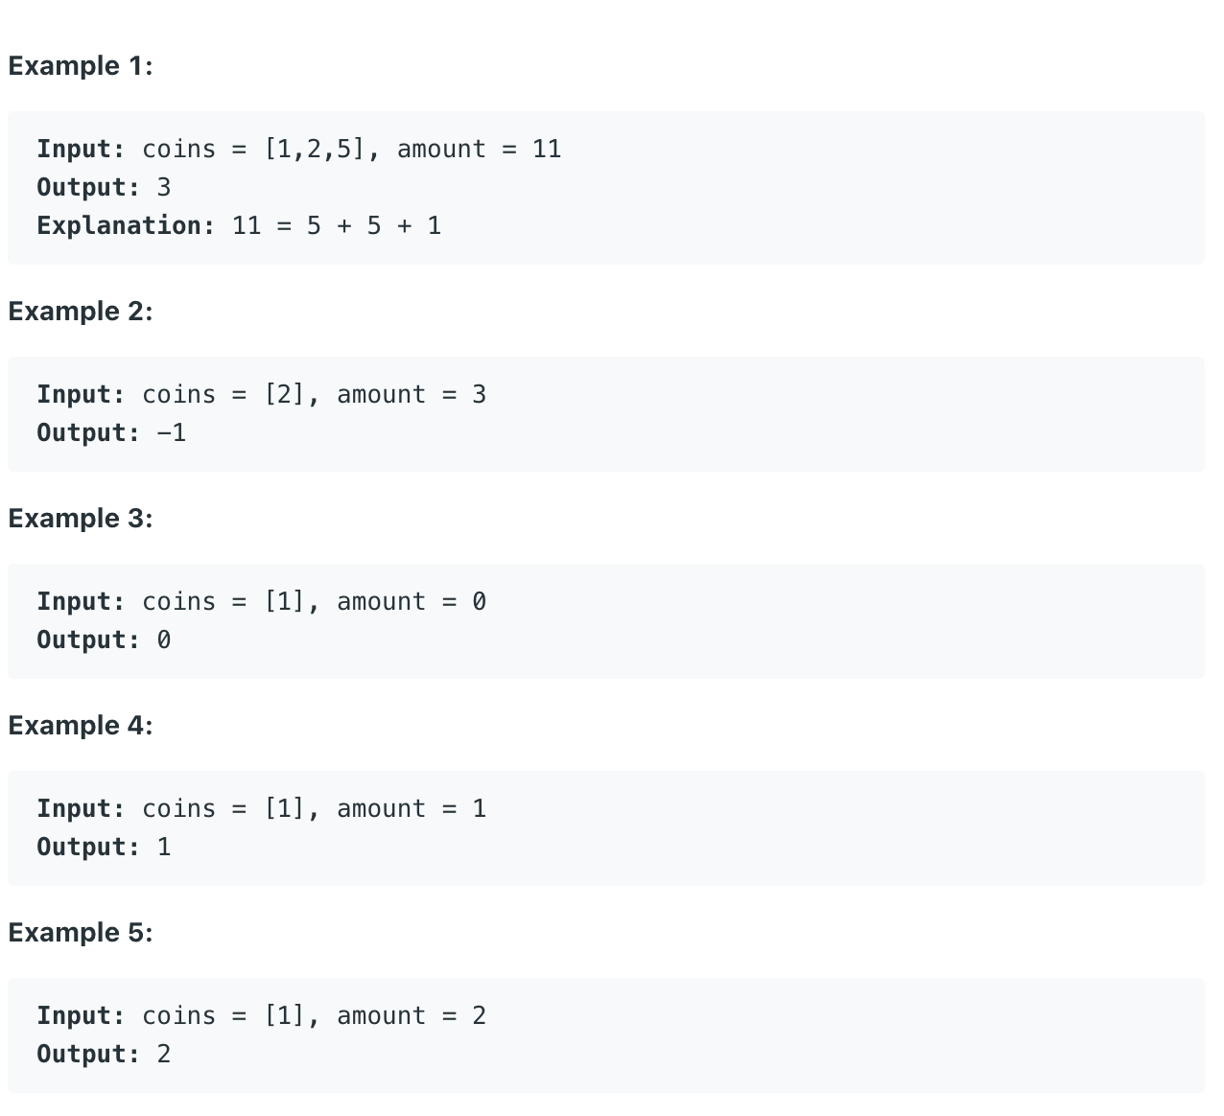
Task: Click the input line with amount = 0
Action: [x=262, y=602]
